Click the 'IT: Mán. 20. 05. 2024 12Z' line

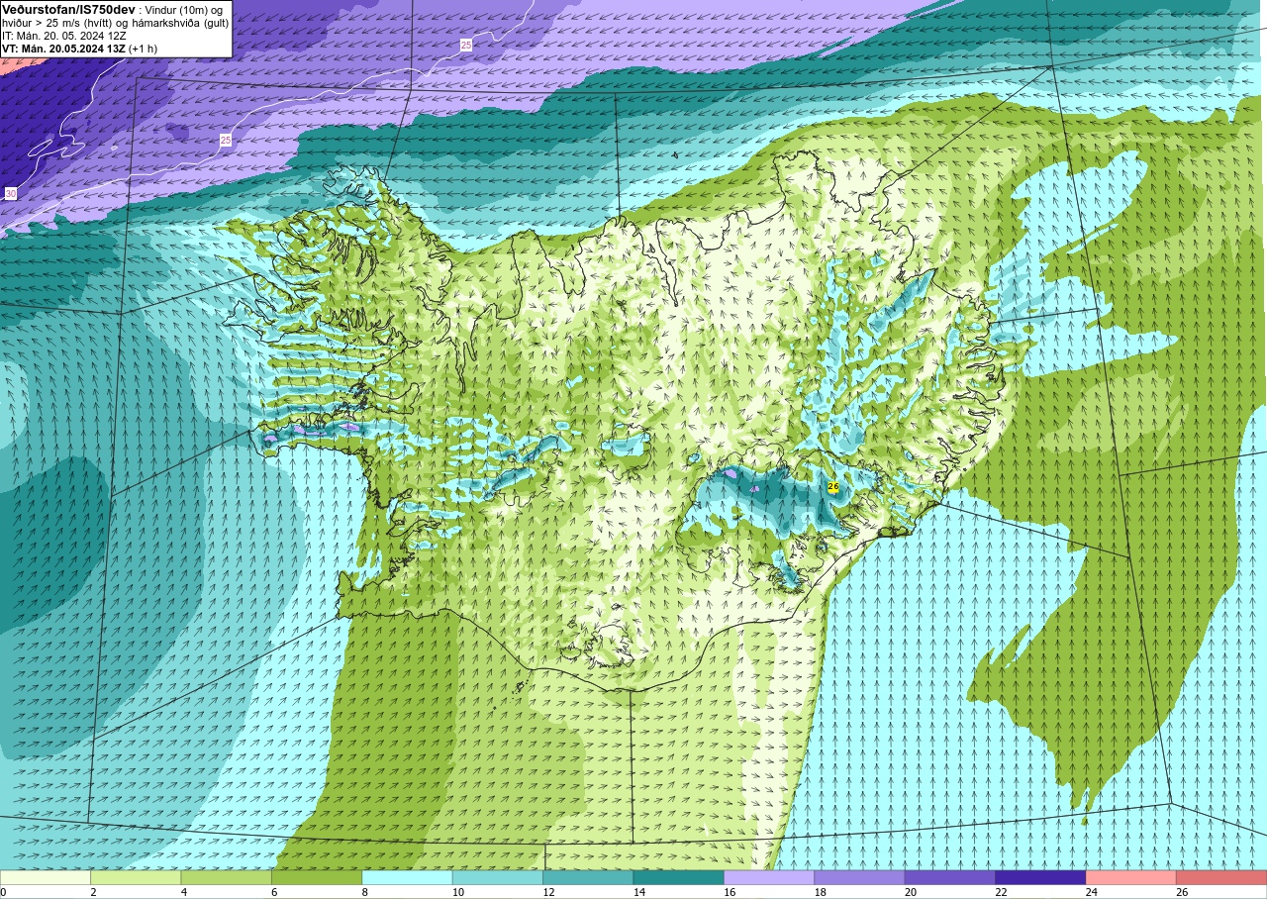pyautogui.click(x=63, y=36)
